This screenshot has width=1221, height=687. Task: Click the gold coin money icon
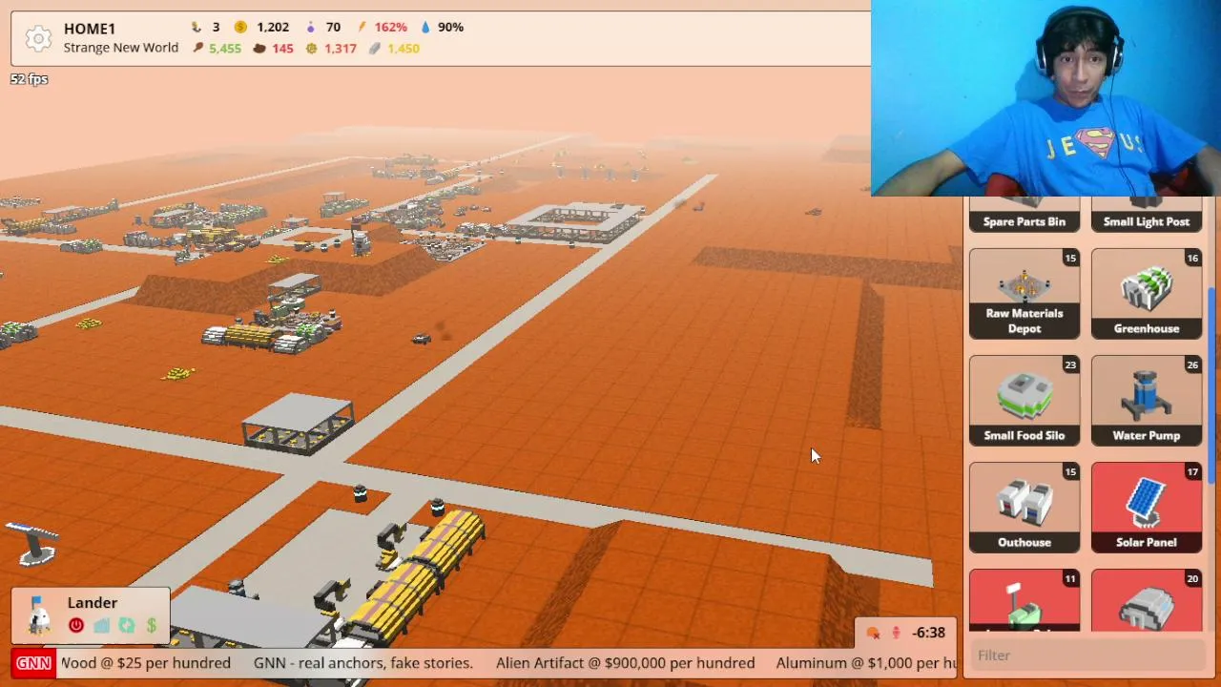[240, 27]
